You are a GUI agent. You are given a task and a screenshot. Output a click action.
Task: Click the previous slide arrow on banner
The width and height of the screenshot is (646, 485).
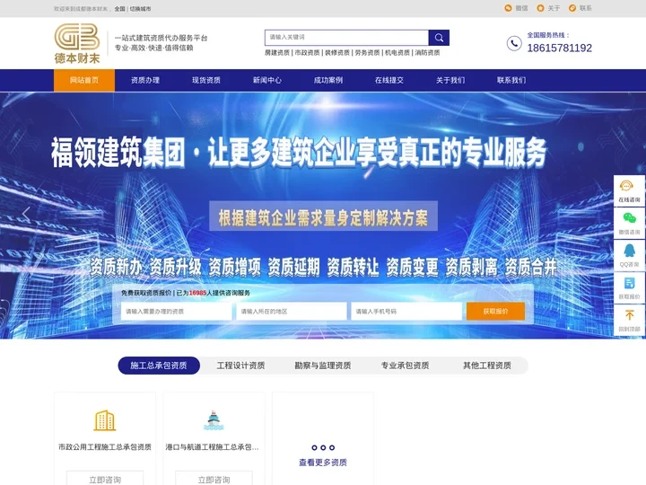(26, 214)
